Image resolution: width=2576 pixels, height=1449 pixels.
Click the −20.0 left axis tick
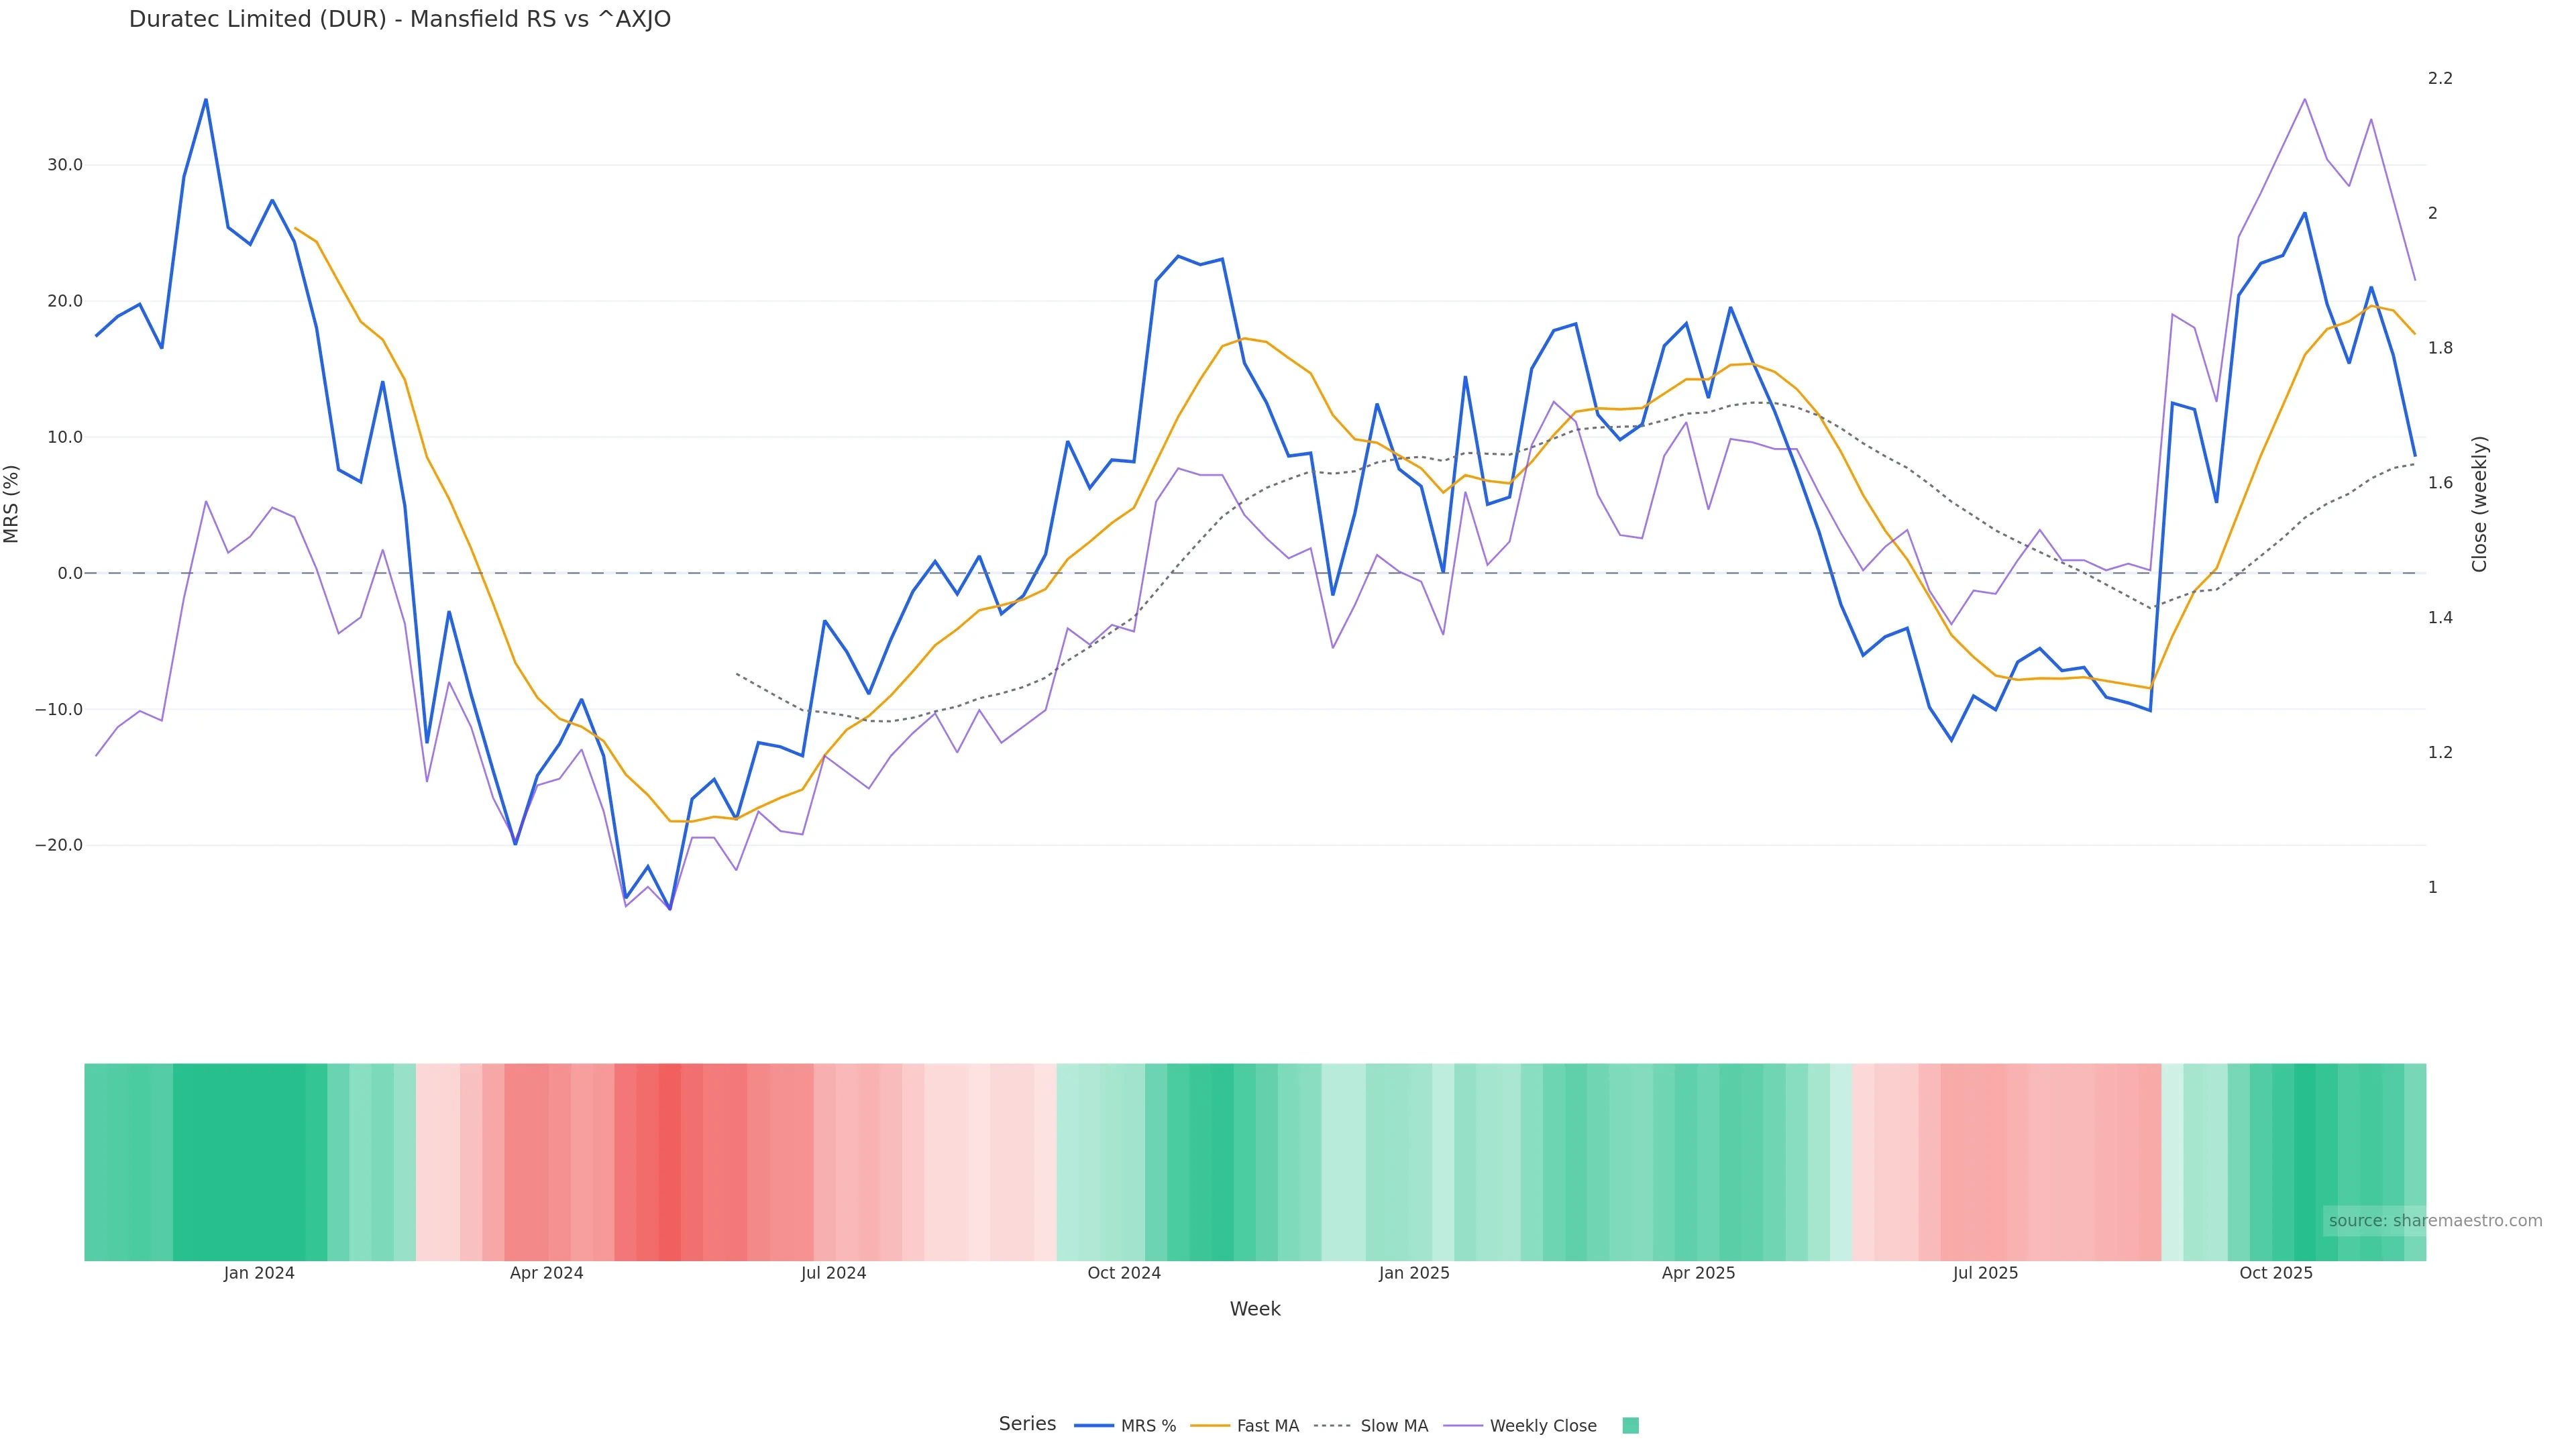click(x=59, y=845)
